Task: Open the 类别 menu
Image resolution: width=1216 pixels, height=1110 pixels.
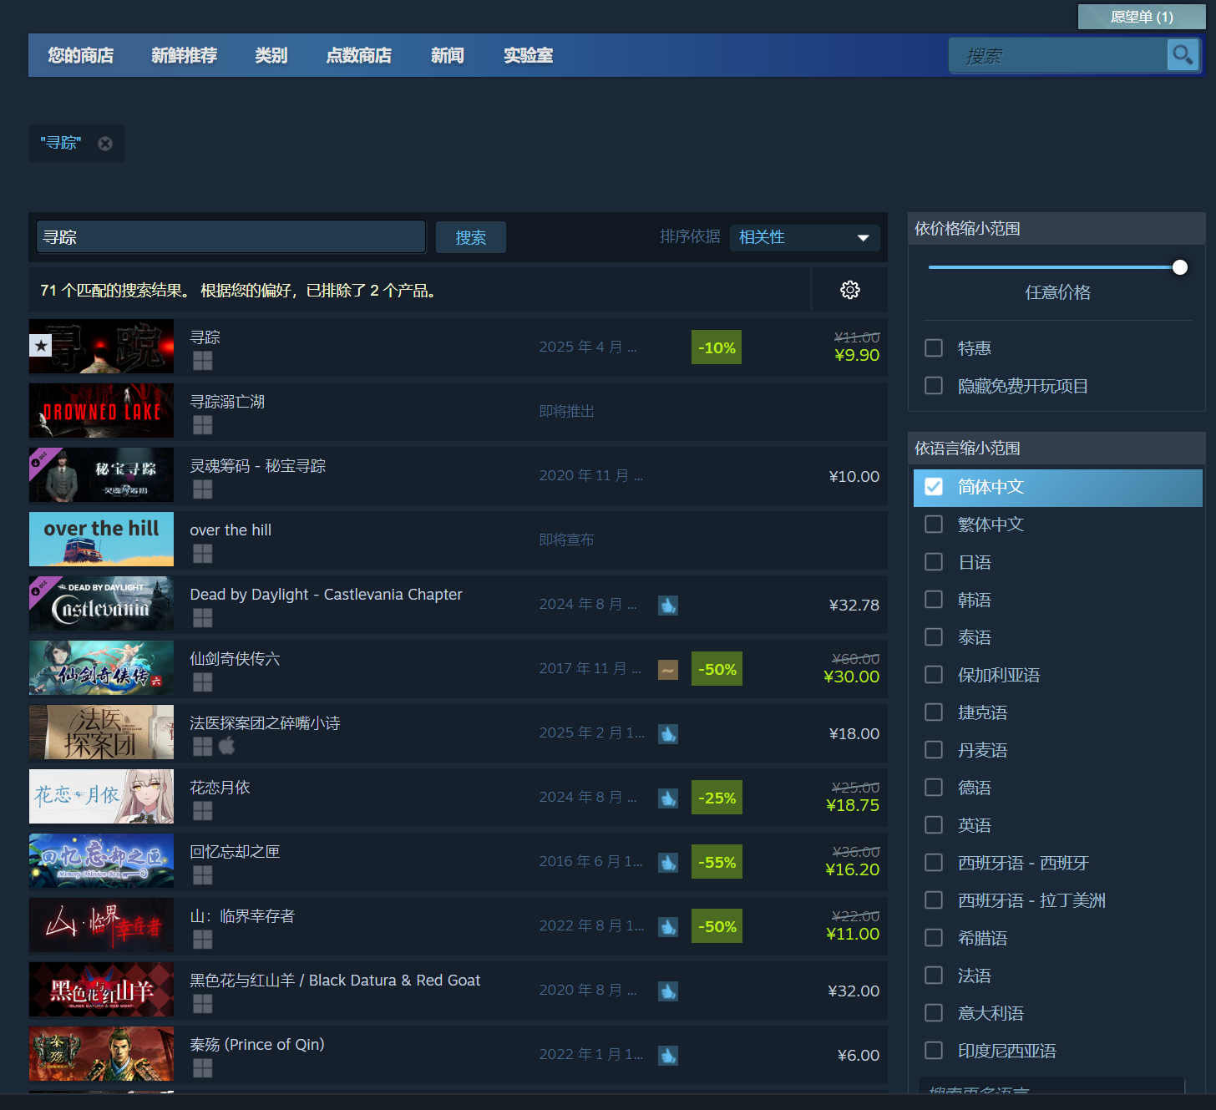Action: (271, 55)
